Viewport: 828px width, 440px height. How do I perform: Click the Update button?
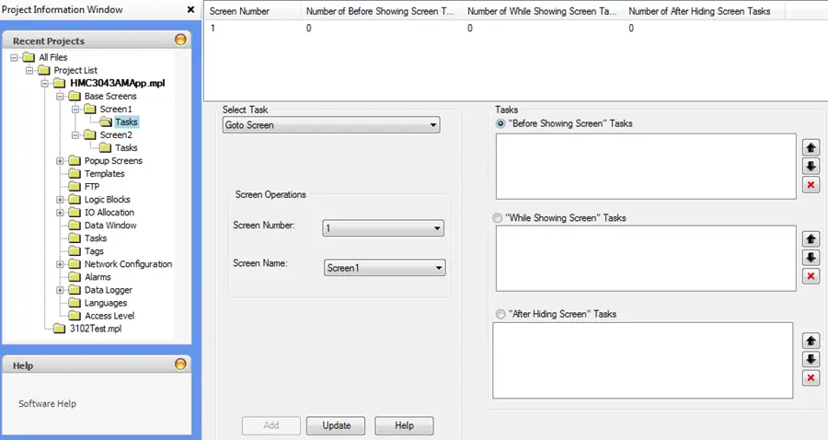336,426
